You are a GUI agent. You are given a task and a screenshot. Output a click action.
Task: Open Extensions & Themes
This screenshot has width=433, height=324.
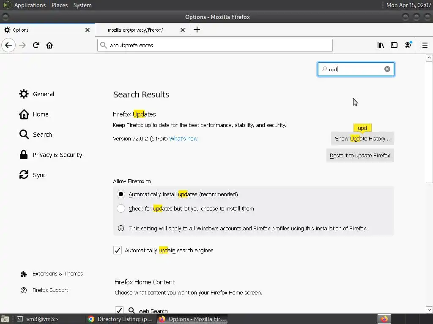pyautogui.click(x=52, y=273)
